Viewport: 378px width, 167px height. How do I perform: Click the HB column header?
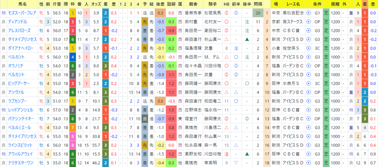(226, 4)
